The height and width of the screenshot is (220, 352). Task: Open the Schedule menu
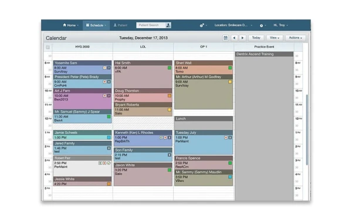96,25
